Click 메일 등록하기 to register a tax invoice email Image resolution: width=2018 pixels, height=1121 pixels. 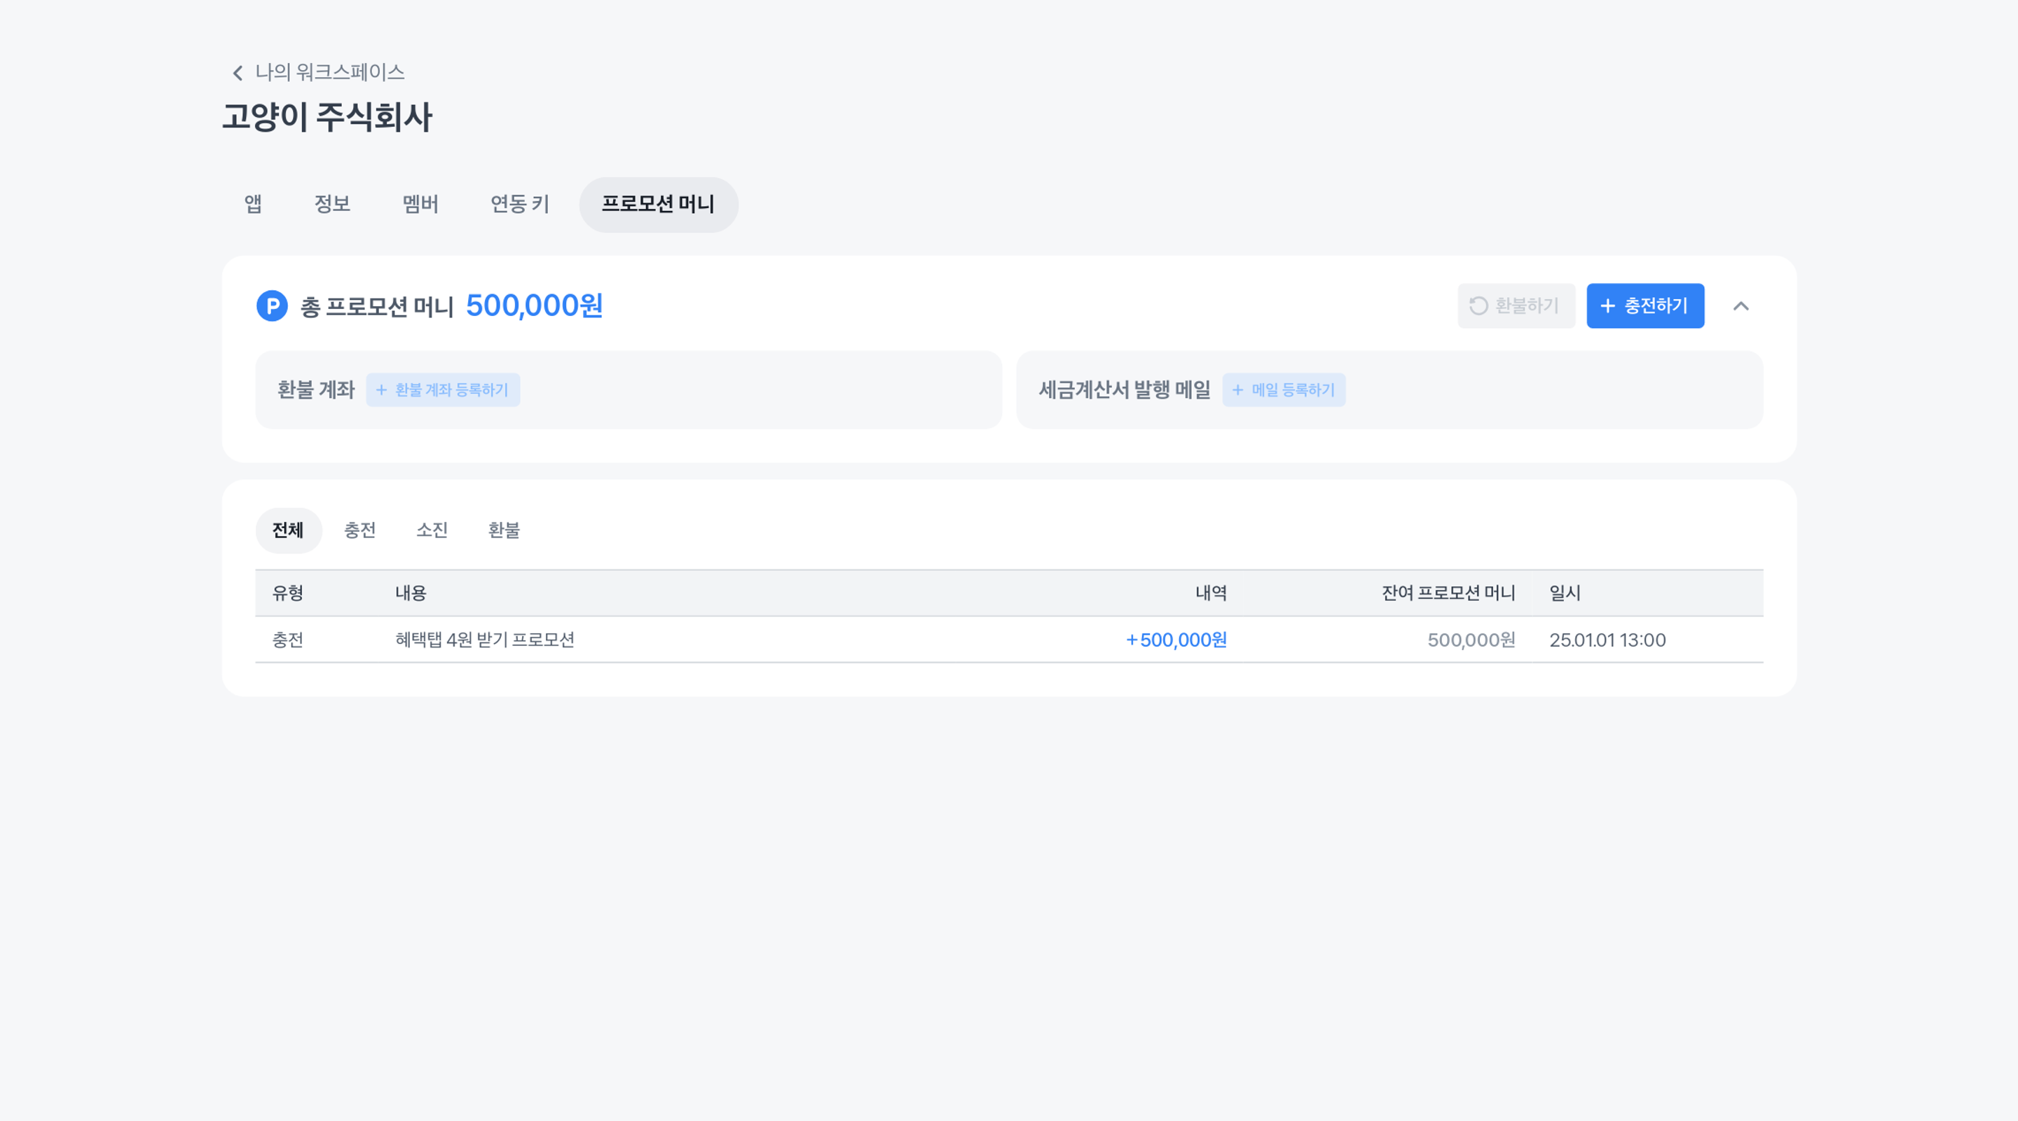click(1284, 390)
